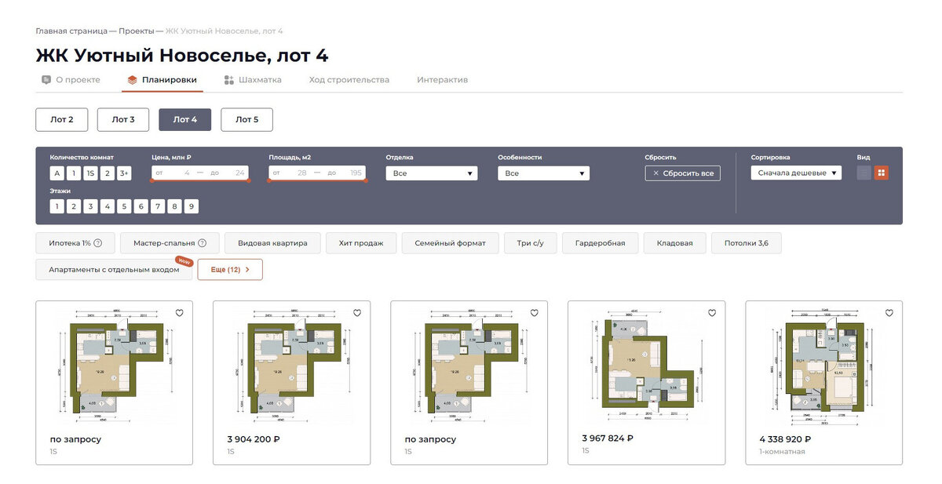This screenshot has height=484, width=942.
Task: Switch to list view icon
Action: (x=864, y=173)
